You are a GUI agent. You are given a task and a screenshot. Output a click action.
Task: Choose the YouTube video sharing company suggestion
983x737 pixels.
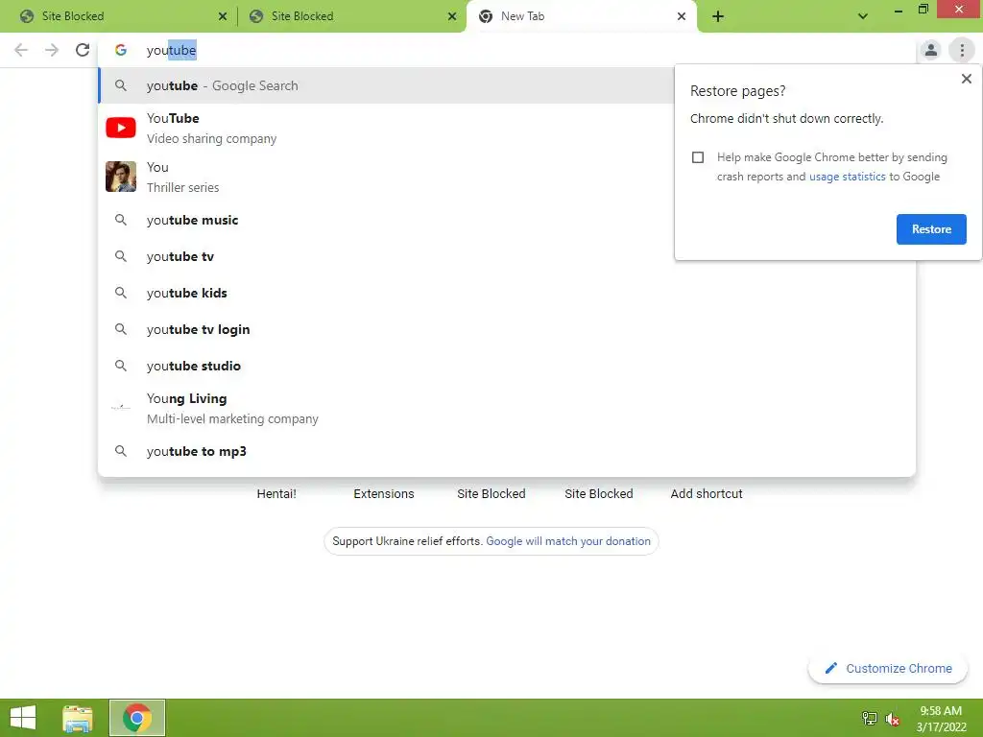pyautogui.click(x=386, y=128)
